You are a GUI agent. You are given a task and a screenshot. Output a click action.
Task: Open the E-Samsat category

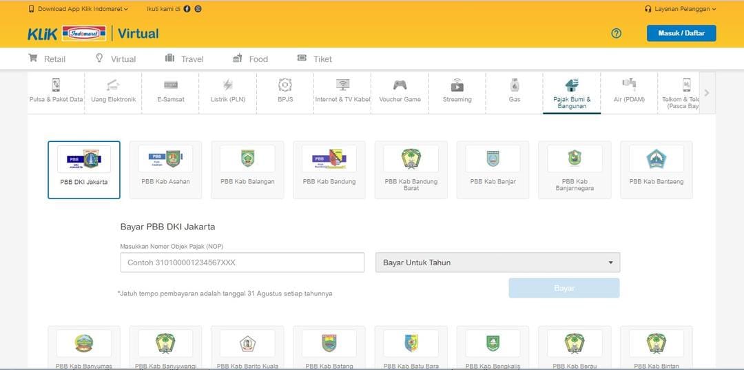coord(171,92)
